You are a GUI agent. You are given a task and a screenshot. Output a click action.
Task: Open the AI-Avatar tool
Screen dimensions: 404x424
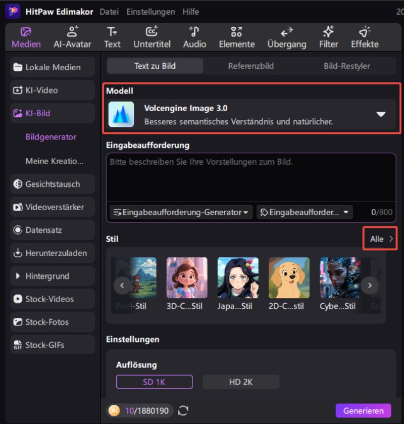[x=72, y=37]
